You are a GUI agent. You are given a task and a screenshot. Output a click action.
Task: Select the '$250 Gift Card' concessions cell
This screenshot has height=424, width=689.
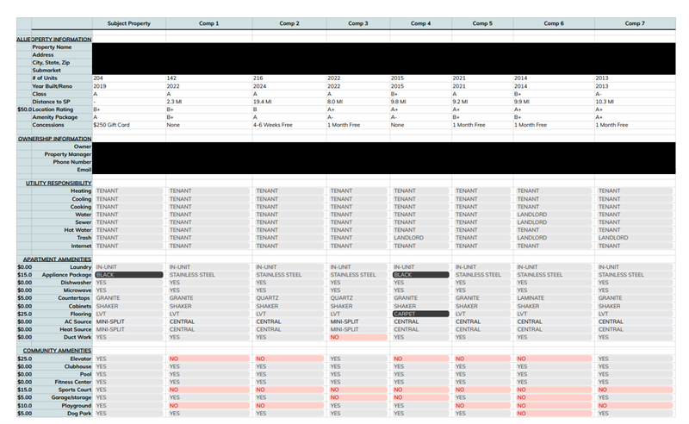[128, 125]
